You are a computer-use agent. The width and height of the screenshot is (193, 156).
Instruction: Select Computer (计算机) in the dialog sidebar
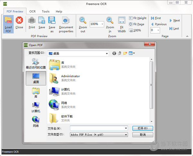(36, 107)
